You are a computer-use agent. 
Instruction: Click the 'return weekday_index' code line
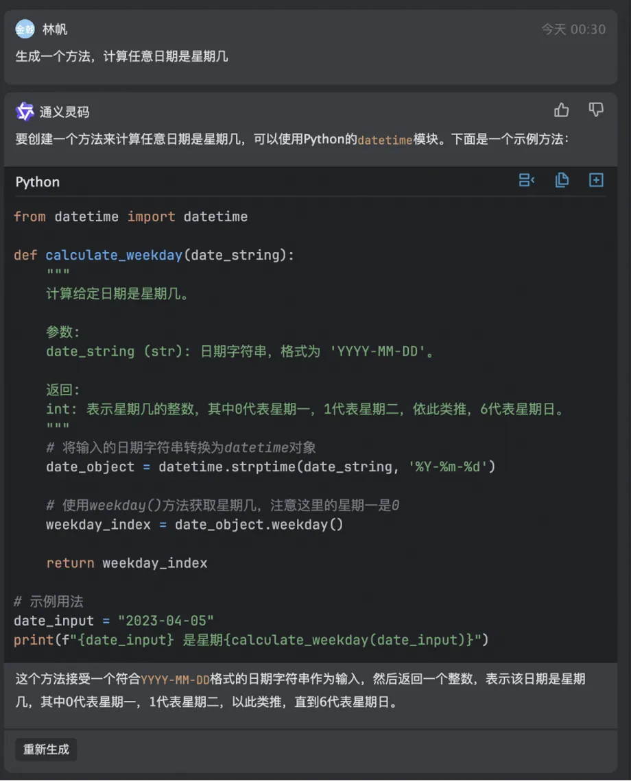tap(127, 563)
